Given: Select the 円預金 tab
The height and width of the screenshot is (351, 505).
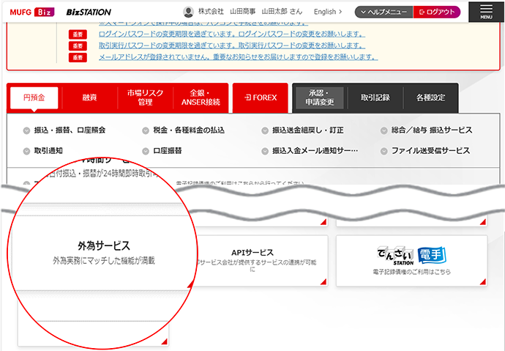Looking at the screenshot, I should (34, 97).
